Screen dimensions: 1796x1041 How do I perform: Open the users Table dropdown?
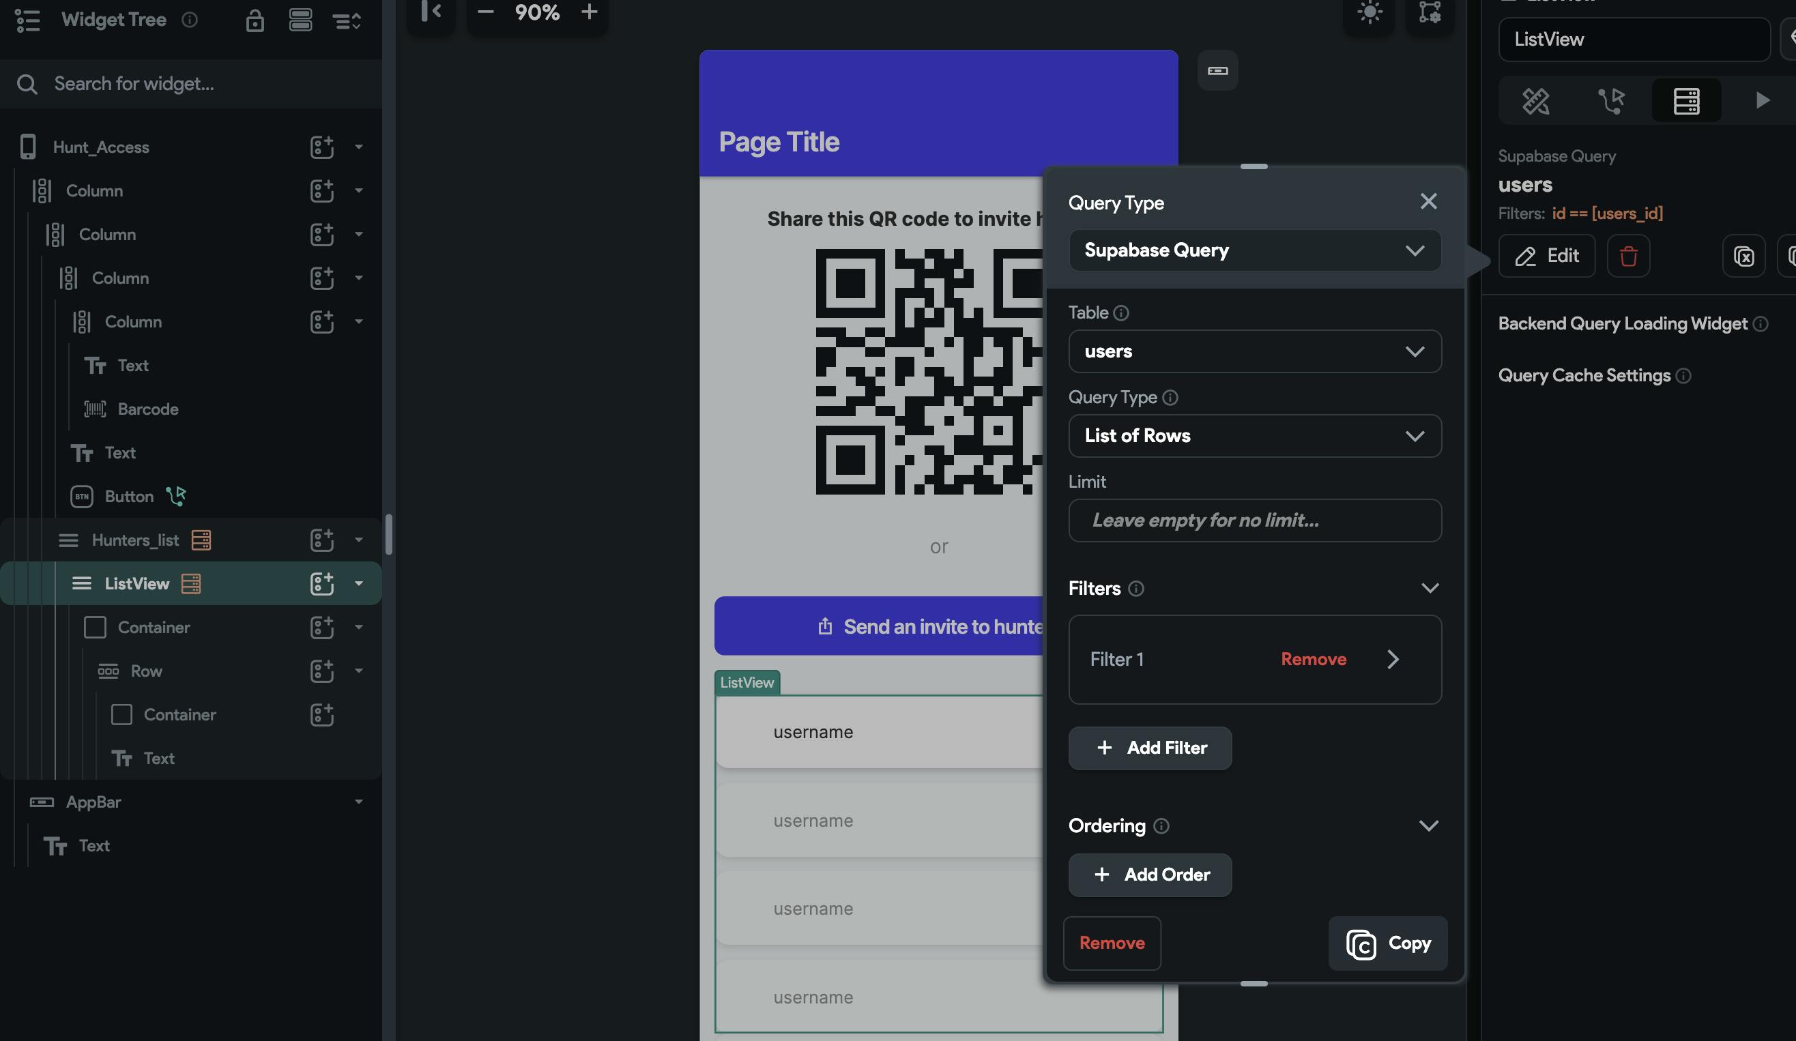click(x=1254, y=351)
